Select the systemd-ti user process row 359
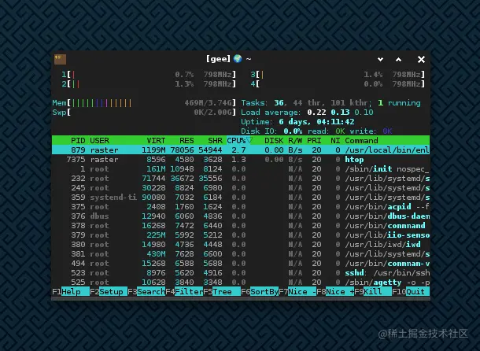The width and height of the screenshot is (480, 351). pos(241,198)
